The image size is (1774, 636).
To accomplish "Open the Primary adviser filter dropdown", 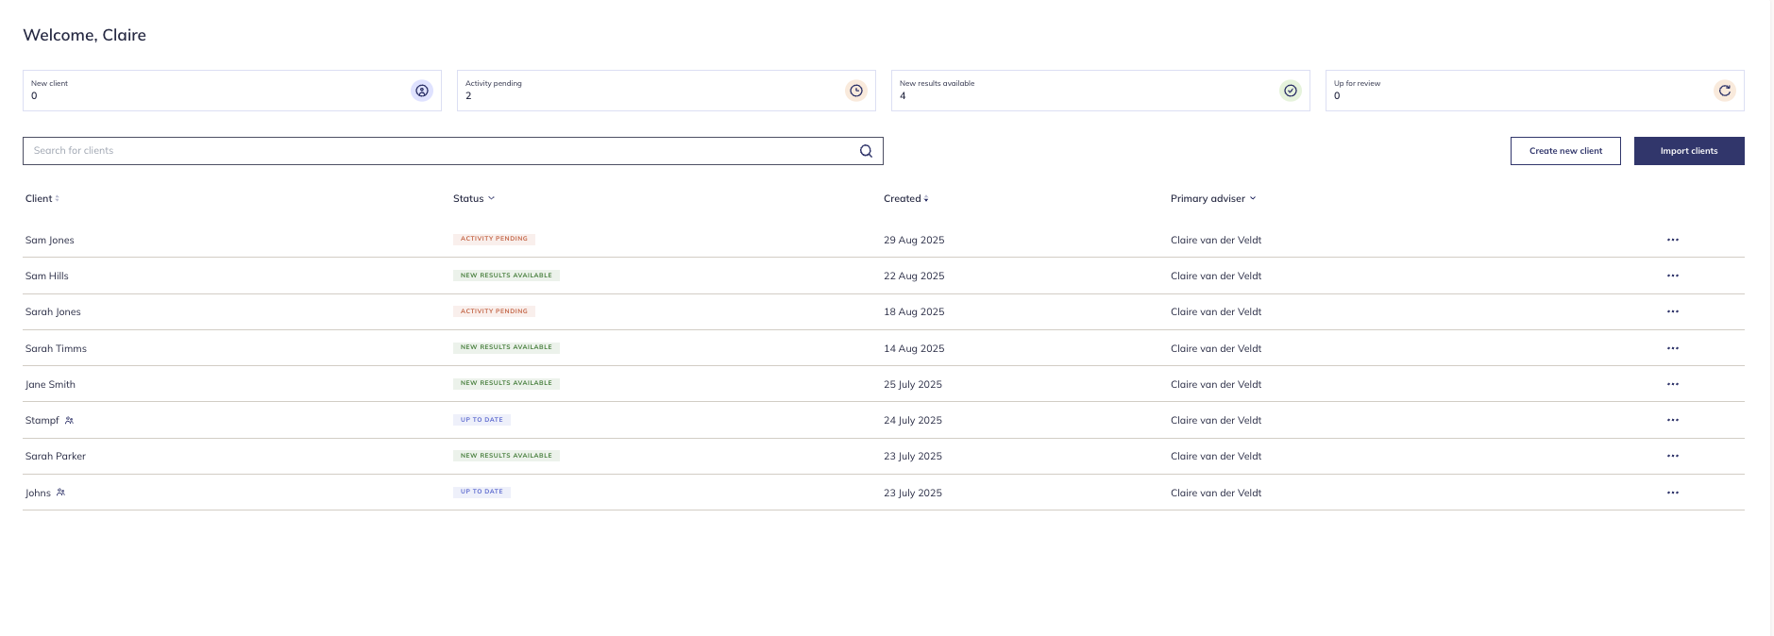I will pos(1213,198).
